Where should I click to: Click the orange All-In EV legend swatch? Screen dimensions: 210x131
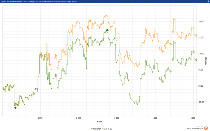(103, 129)
